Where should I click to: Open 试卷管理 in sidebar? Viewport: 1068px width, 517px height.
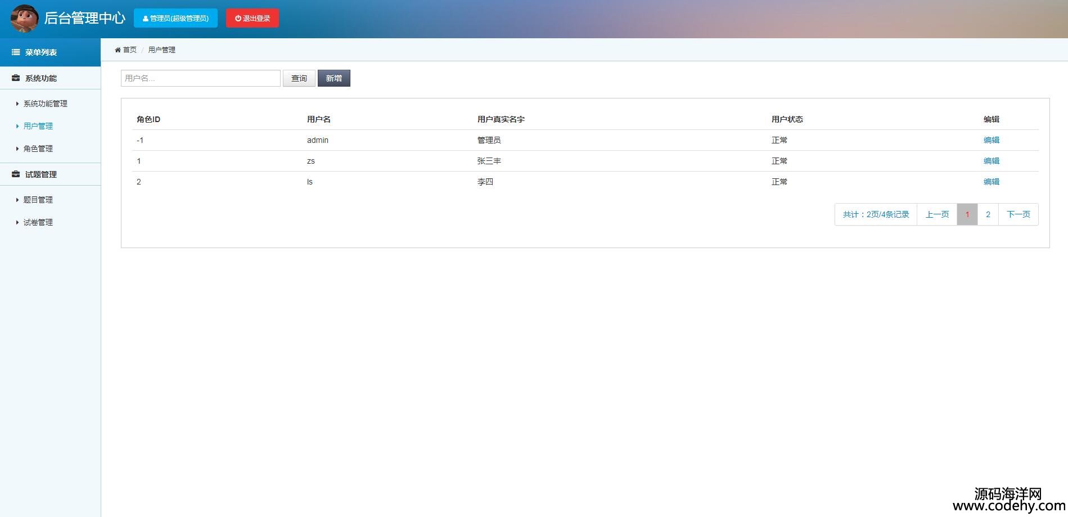[x=38, y=222]
